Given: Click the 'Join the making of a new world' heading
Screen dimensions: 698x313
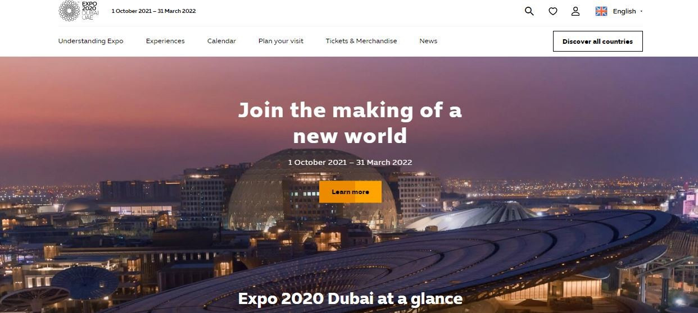Looking at the screenshot, I should click(x=350, y=122).
